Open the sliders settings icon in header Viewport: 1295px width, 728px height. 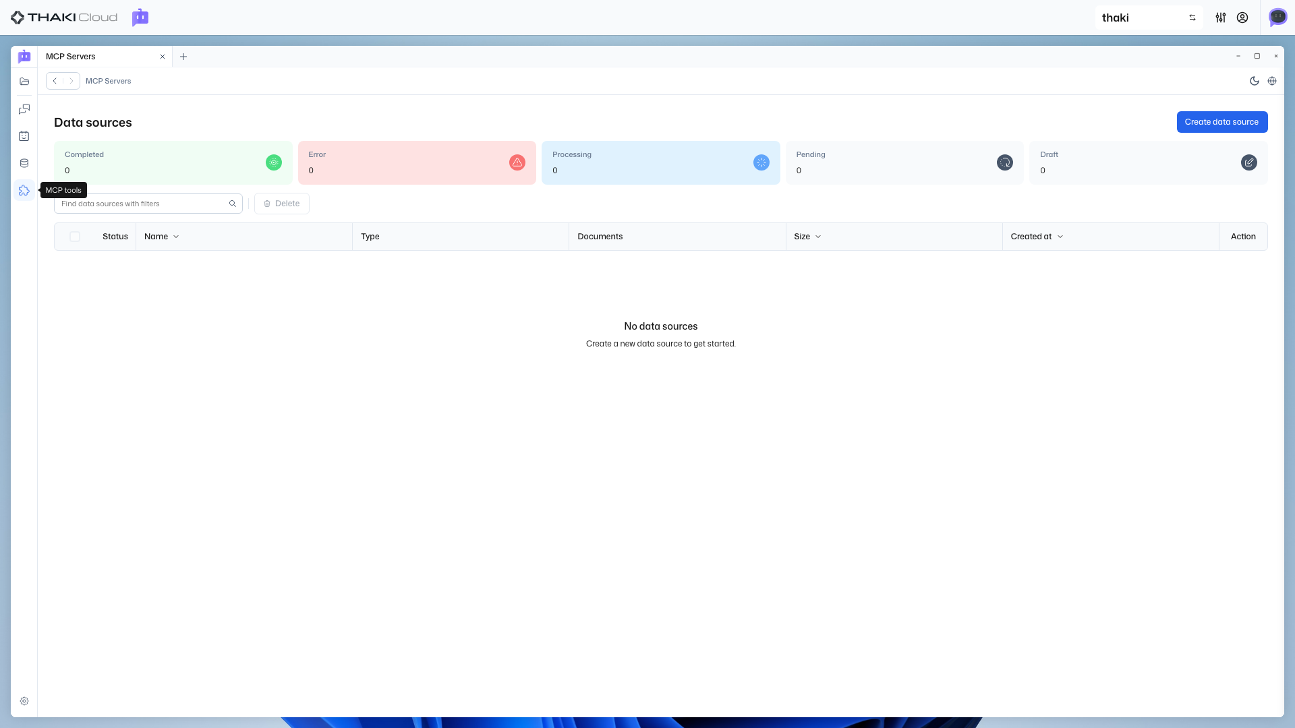tap(1221, 18)
